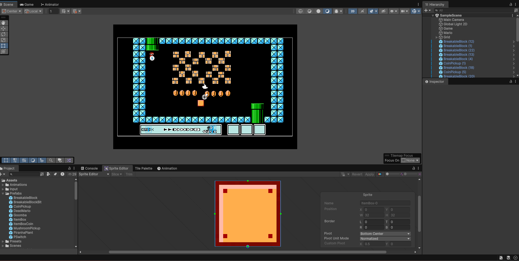Toggle hidden objects visibility eye icon
The height and width of the screenshot is (261, 519).
(x=383, y=11)
